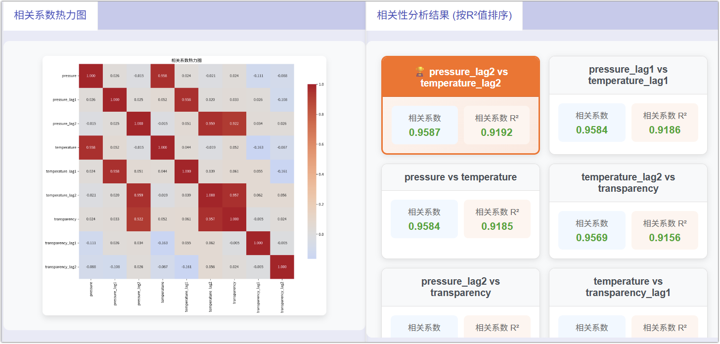Click the transparency_lag1 row label on heatmap y-axis
The image size is (720, 344).
[x=61, y=243]
